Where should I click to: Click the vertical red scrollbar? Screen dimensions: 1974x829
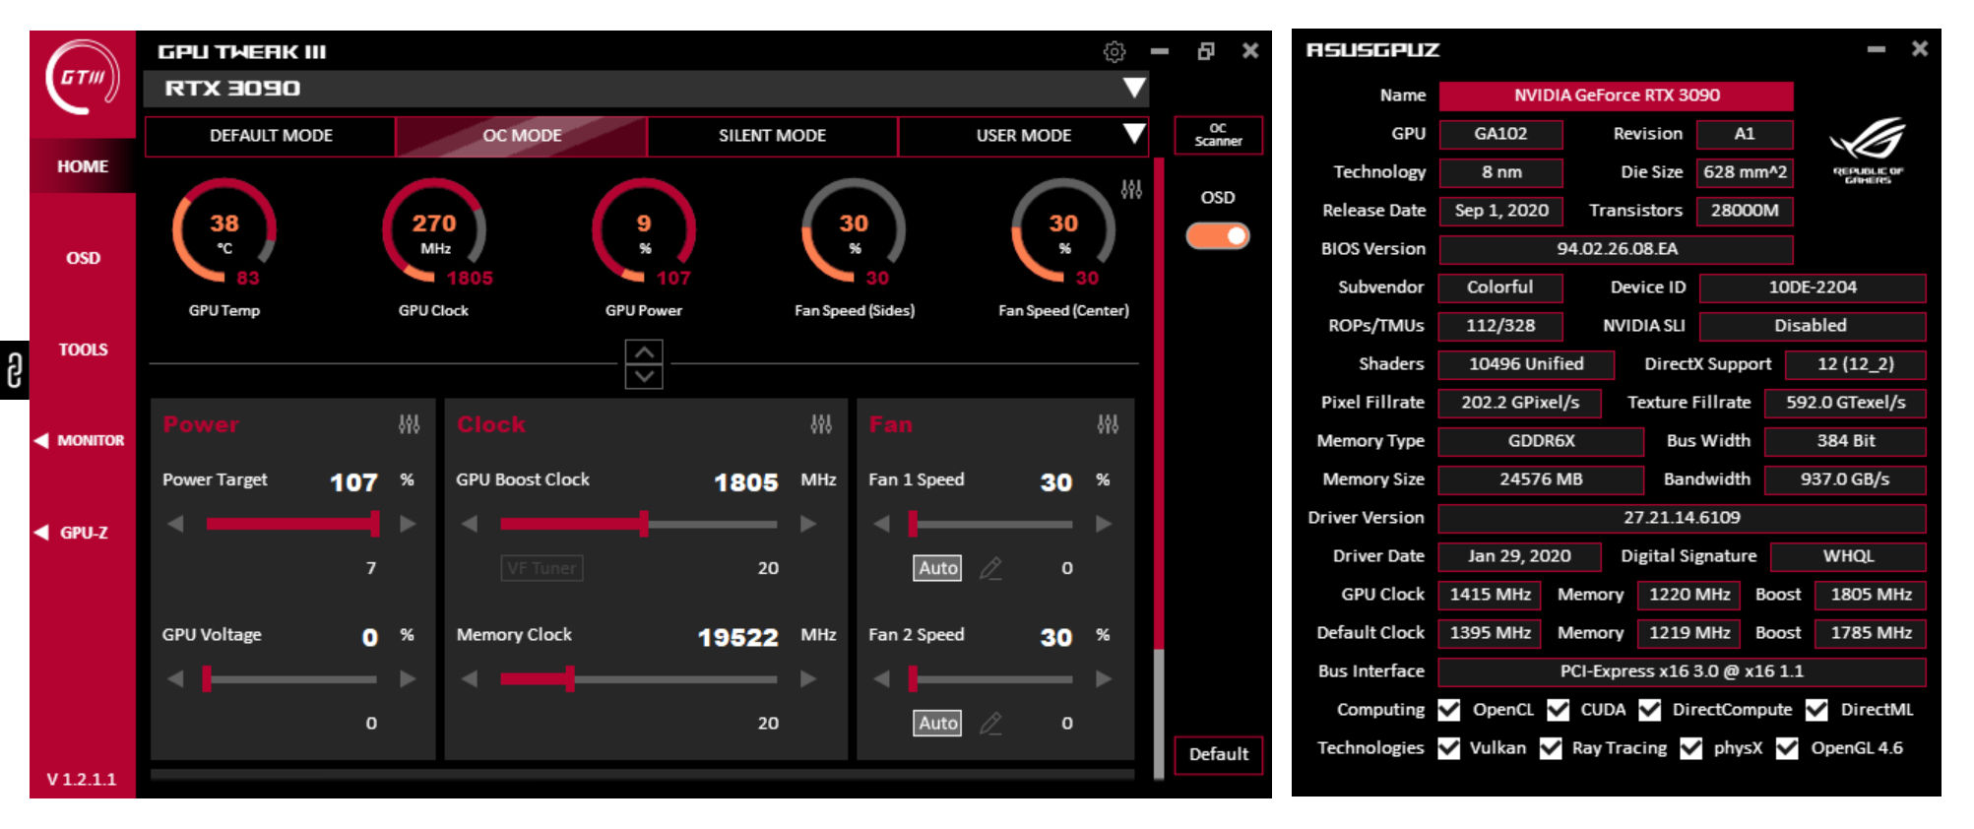pos(1159,404)
